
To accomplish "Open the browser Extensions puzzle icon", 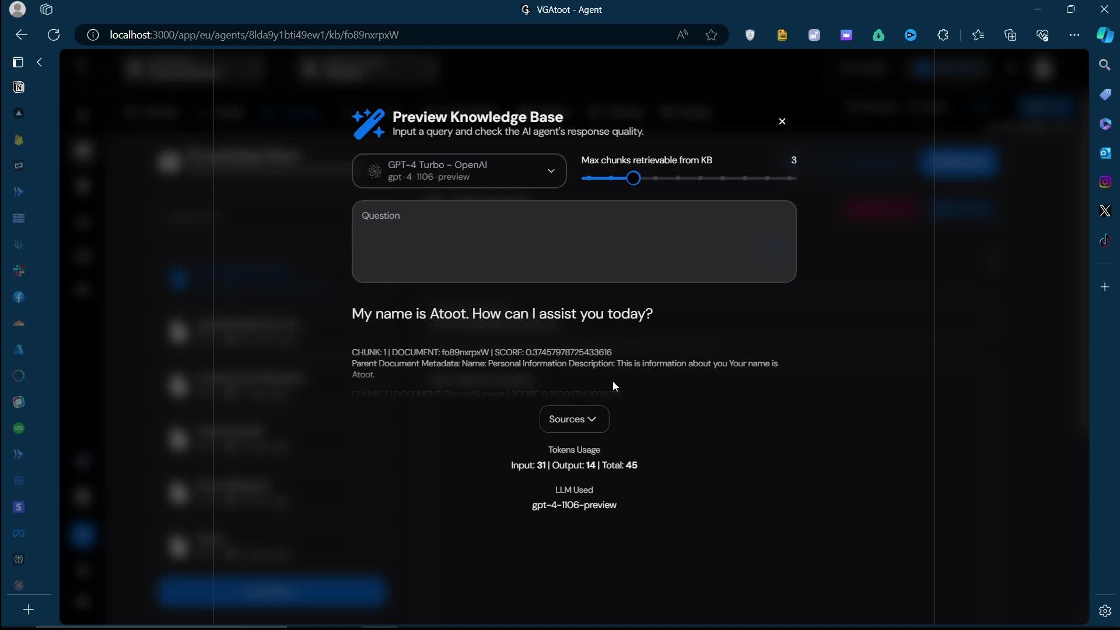I will [x=943, y=35].
